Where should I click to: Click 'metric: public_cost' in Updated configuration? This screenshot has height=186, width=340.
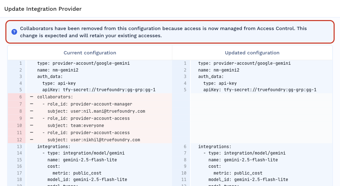click(238, 173)
